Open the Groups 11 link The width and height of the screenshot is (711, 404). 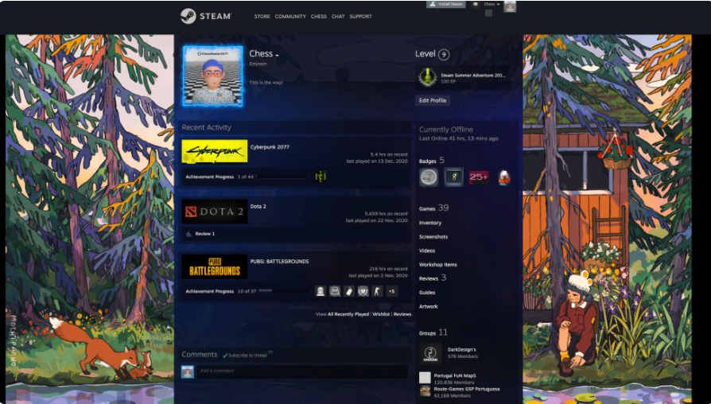click(433, 332)
